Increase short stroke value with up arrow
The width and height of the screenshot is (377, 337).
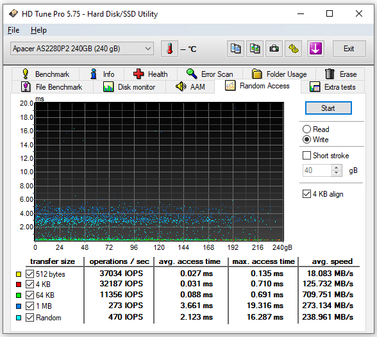pos(337,168)
